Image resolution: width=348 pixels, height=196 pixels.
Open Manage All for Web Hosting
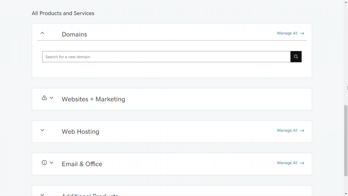tap(287, 130)
